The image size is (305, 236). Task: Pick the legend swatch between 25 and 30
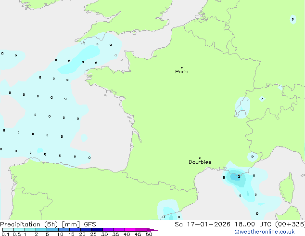pyautogui.click(x=97, y=230)
